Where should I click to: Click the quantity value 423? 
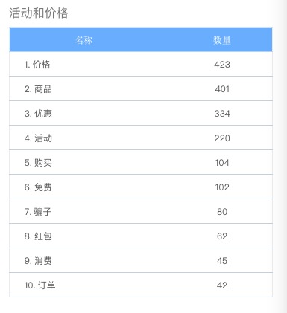222,65
